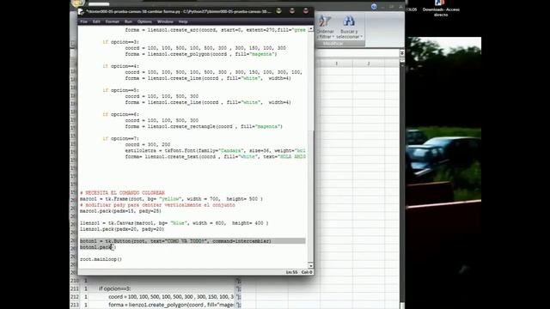Click the Excel Office button orb
This screenshot has width=550, height=309.
pos(77,3)
